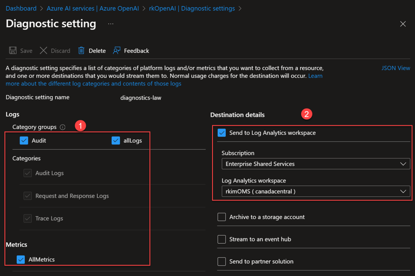Close the Diagnostic setting blade

pyautogui.click(x=403, y=24)
